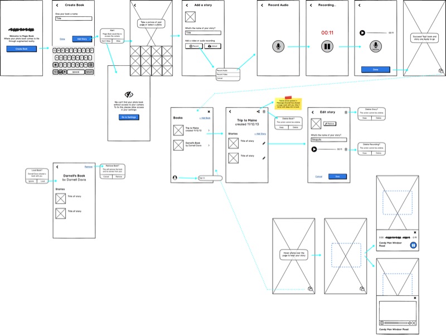Choose Don't Allow in the camera alert

106,41
